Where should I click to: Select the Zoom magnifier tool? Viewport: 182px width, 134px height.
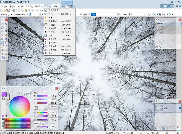[x=6, y=31]
